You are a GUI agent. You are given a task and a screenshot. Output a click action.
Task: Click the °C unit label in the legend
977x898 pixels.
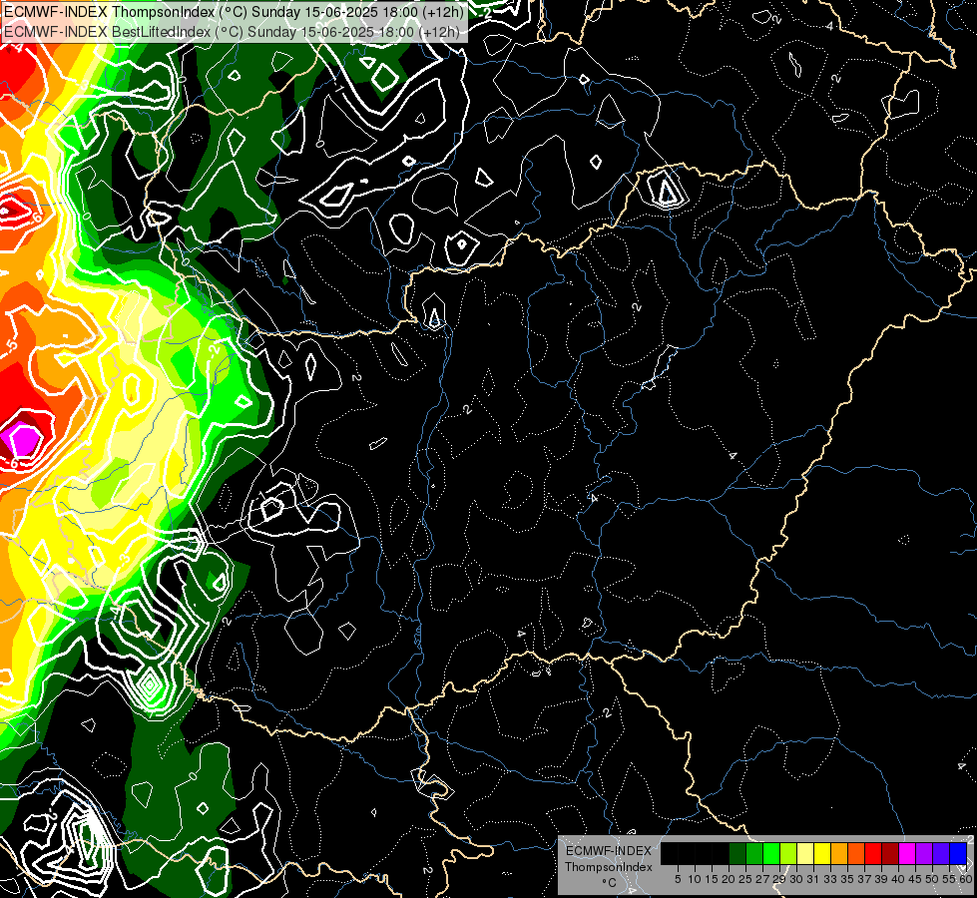(610, 882)
